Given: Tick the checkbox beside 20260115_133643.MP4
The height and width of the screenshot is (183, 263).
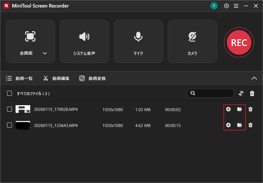Looking at the screenshot, I should 9,125.
